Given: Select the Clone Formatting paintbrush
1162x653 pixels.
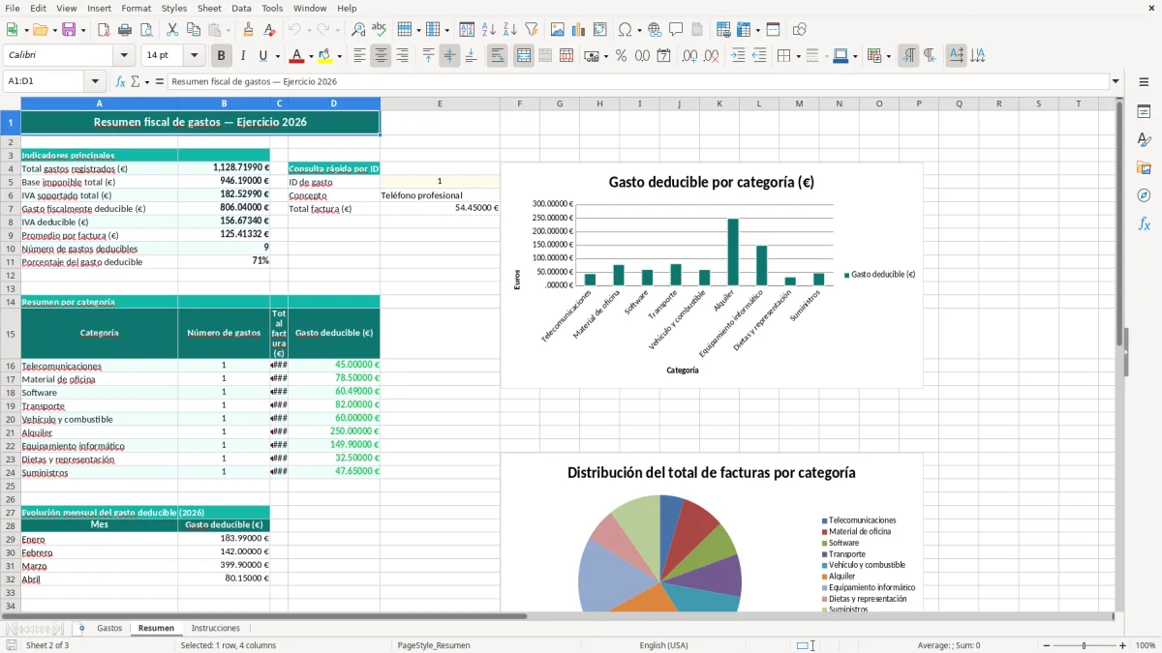Looking at the screenshot, I should coord(249,30).
